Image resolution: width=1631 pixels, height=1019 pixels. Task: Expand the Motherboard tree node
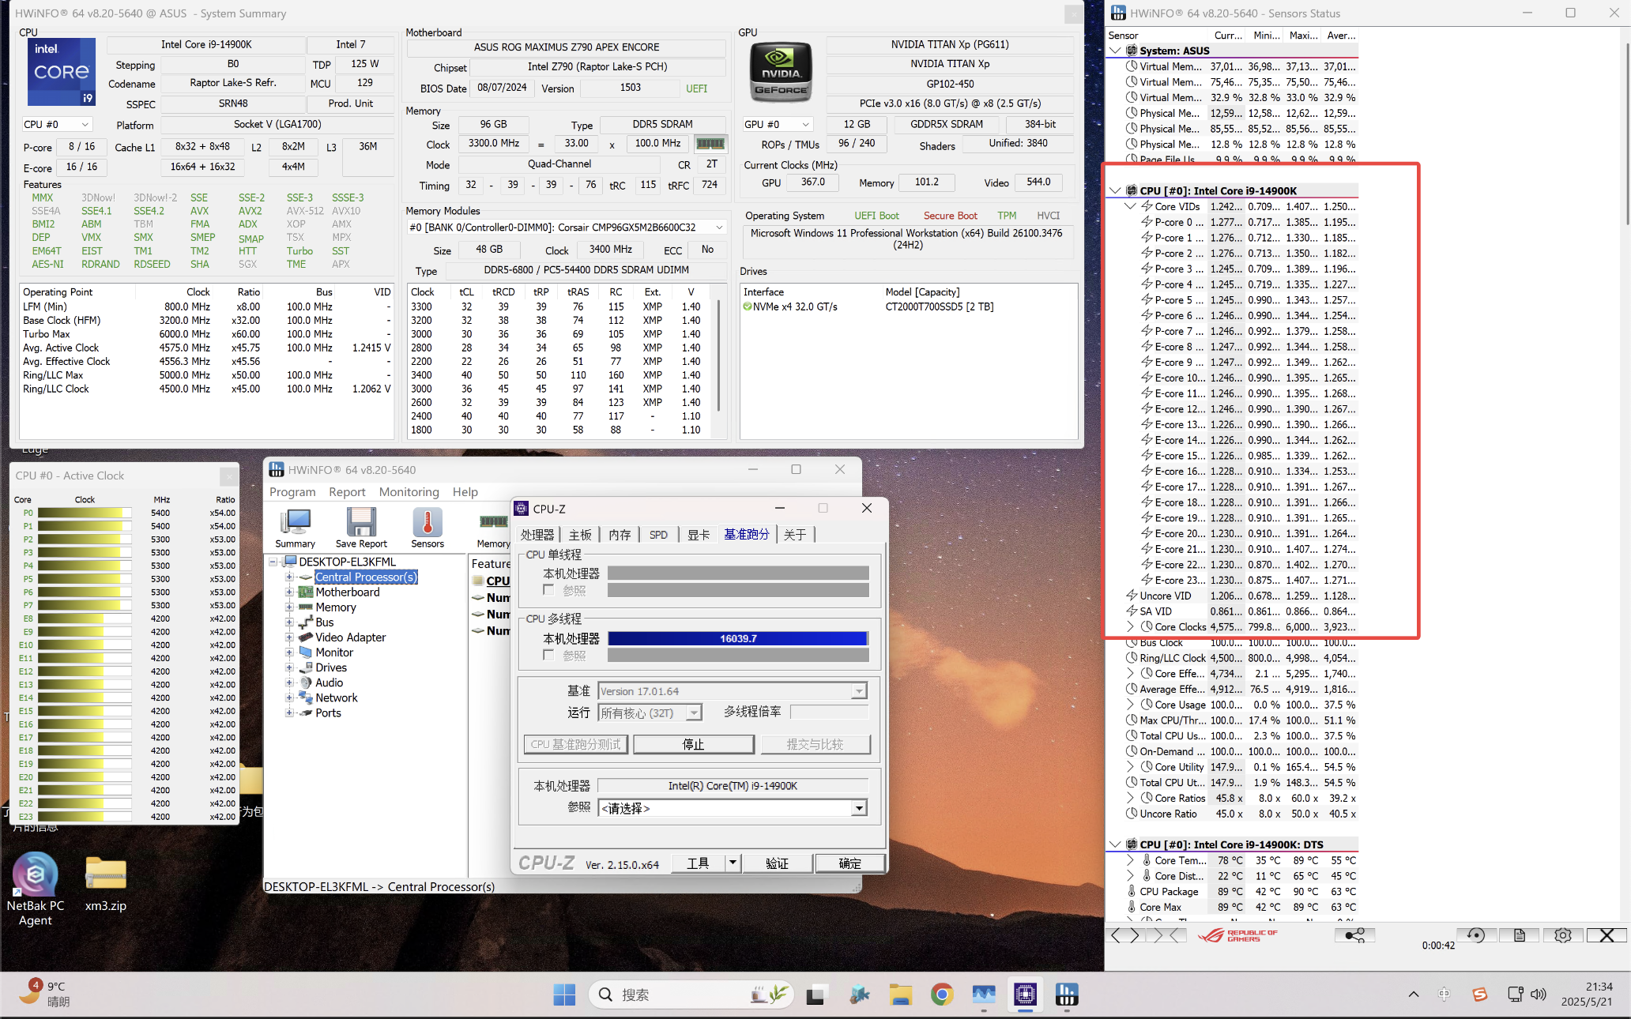[289, 592]
